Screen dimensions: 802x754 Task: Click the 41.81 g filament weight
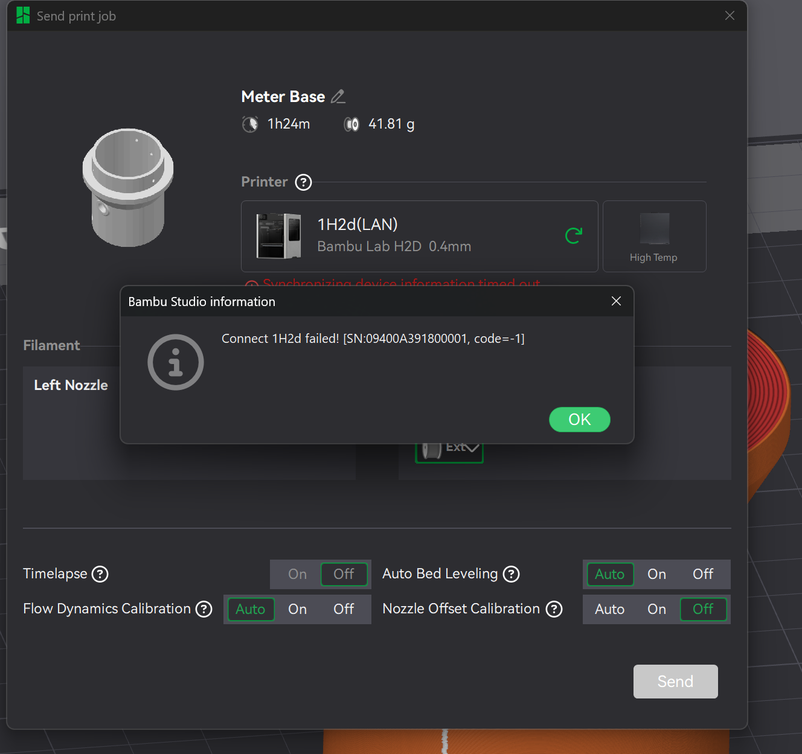(x=391, y=124)
